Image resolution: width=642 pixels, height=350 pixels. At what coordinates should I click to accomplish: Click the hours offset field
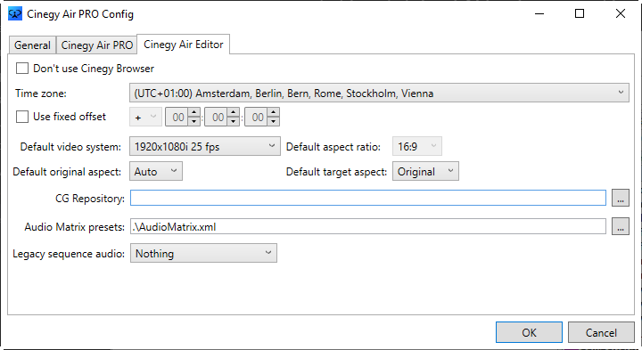click(x=177, y=117)
